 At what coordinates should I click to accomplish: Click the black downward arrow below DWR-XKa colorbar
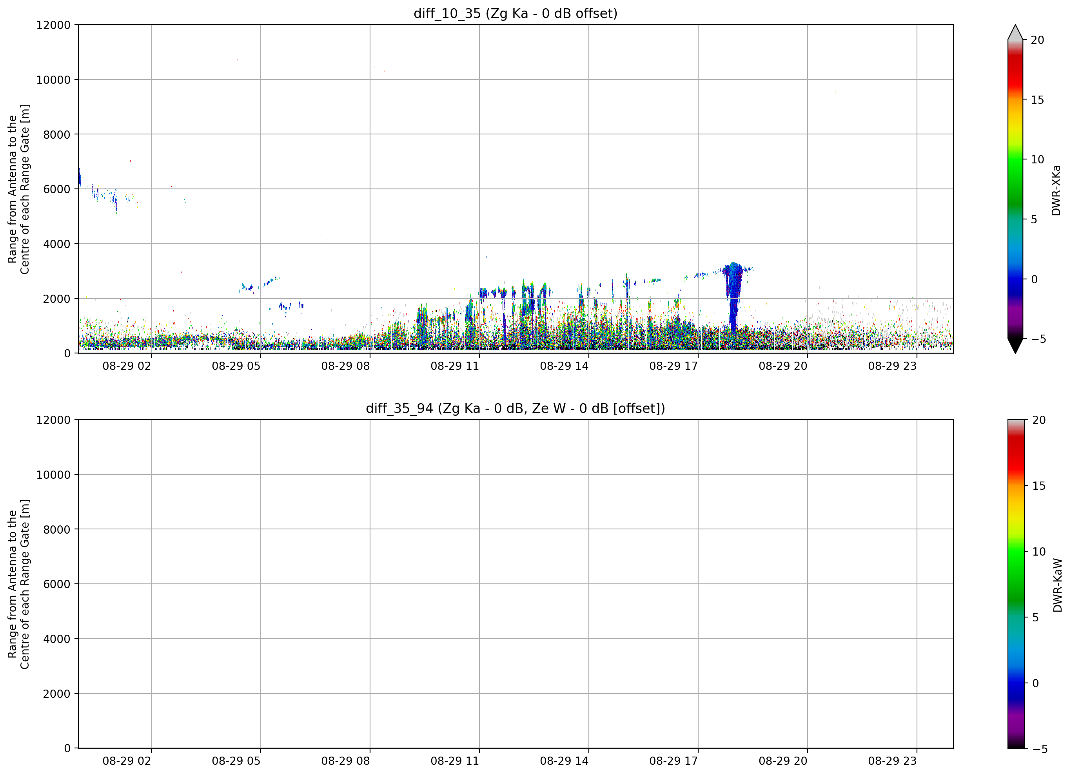[1015, 346]
